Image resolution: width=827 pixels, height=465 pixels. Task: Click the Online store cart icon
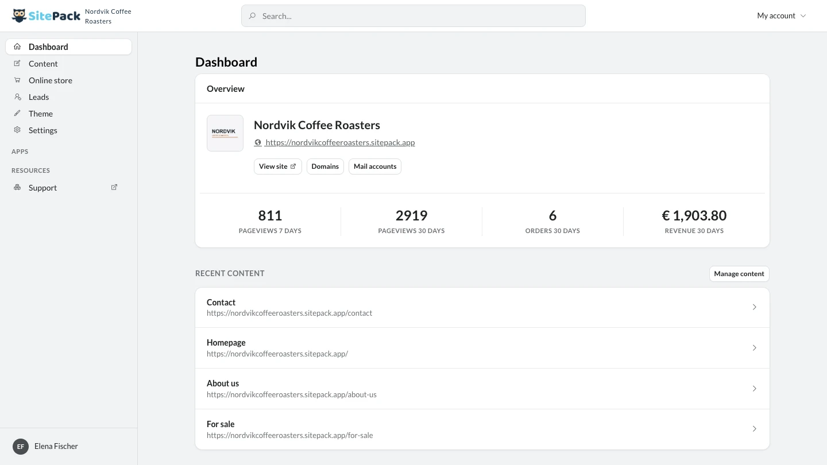(x=17, y=80)
